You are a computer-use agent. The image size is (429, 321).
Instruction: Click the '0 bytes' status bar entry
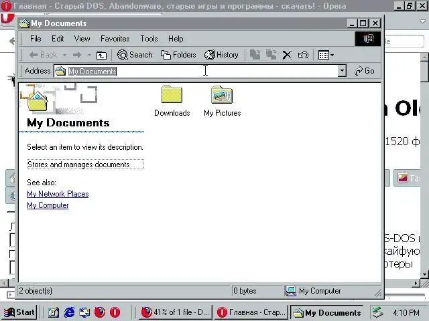[245, 291]
